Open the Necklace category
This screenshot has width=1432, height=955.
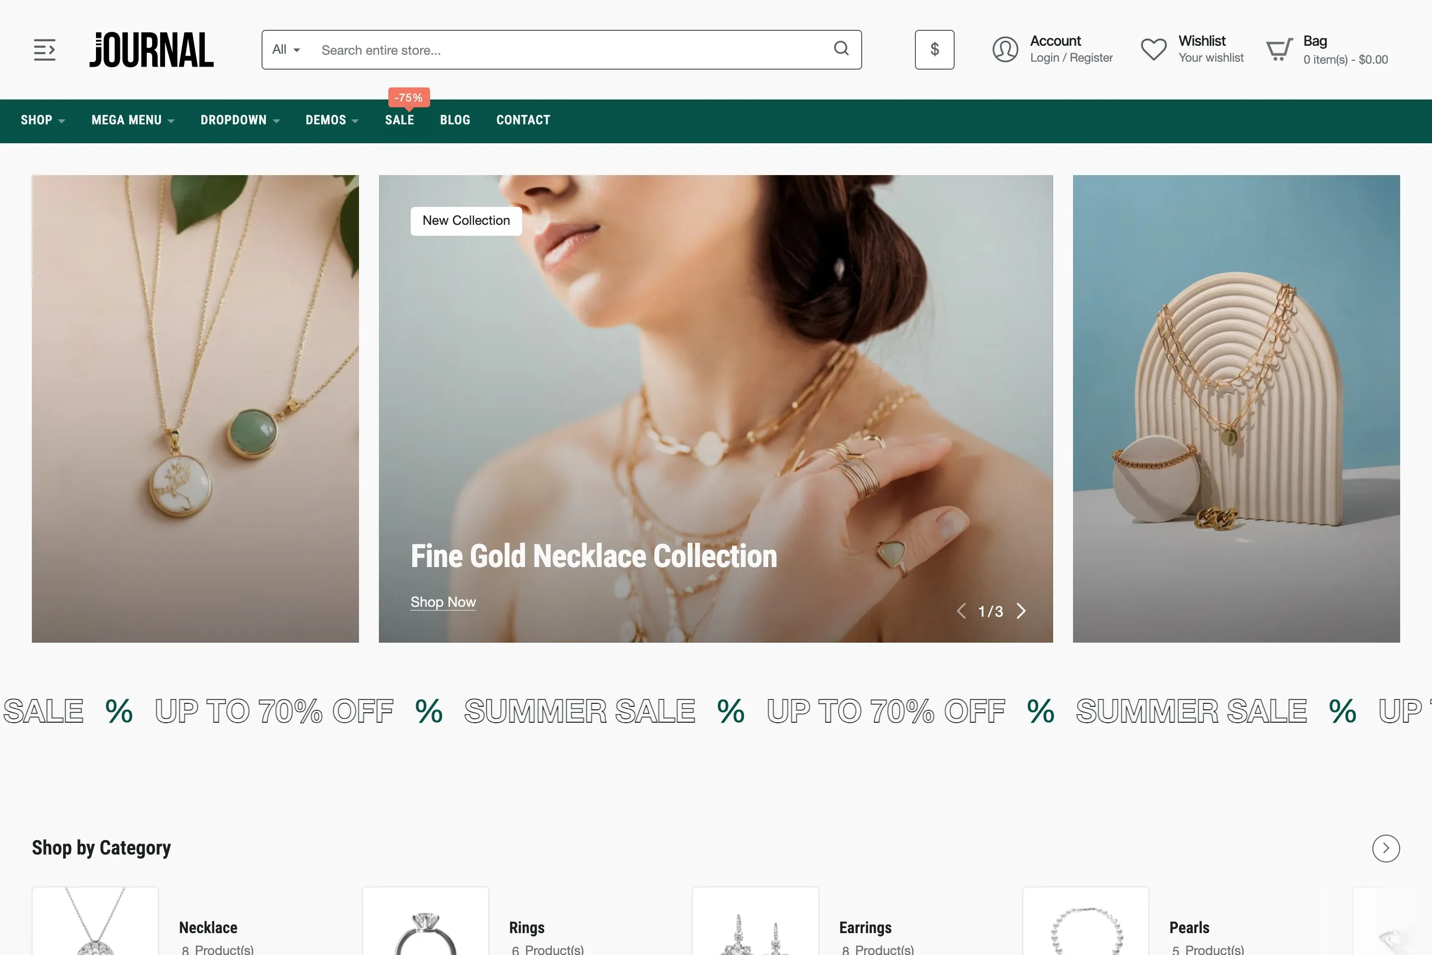pyautogui.click(x=208, y=928)
